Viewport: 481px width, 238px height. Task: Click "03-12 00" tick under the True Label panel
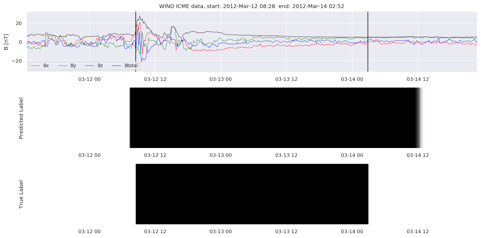click(x=89, y=232)
